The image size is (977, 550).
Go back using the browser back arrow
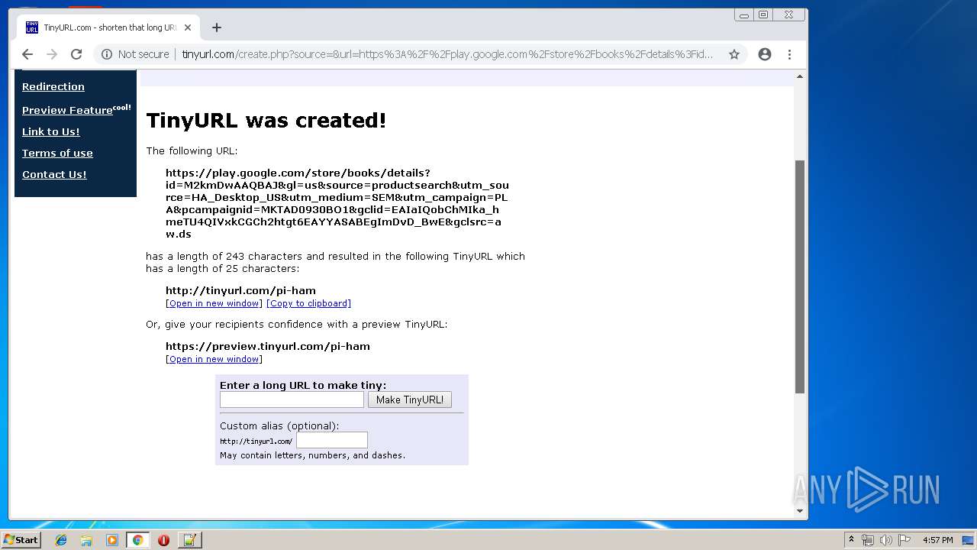pos(27,54)
